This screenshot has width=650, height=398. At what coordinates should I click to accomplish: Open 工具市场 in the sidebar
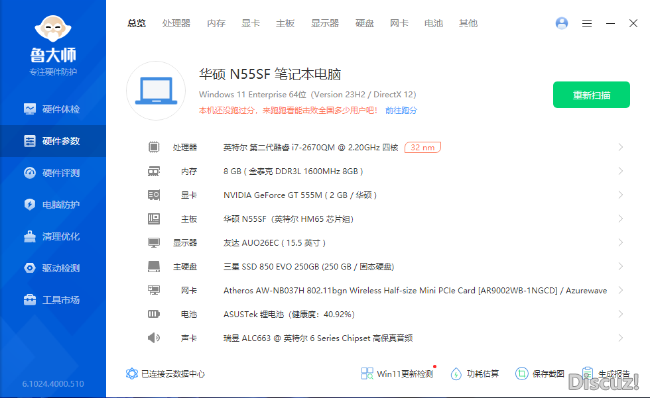click(x=52, y=300)
